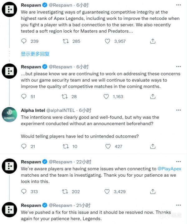Like the tweet with 3,429 likes
Screen dimensions: 187x224
click(107, 192)
